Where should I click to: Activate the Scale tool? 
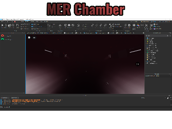[9, 25]
